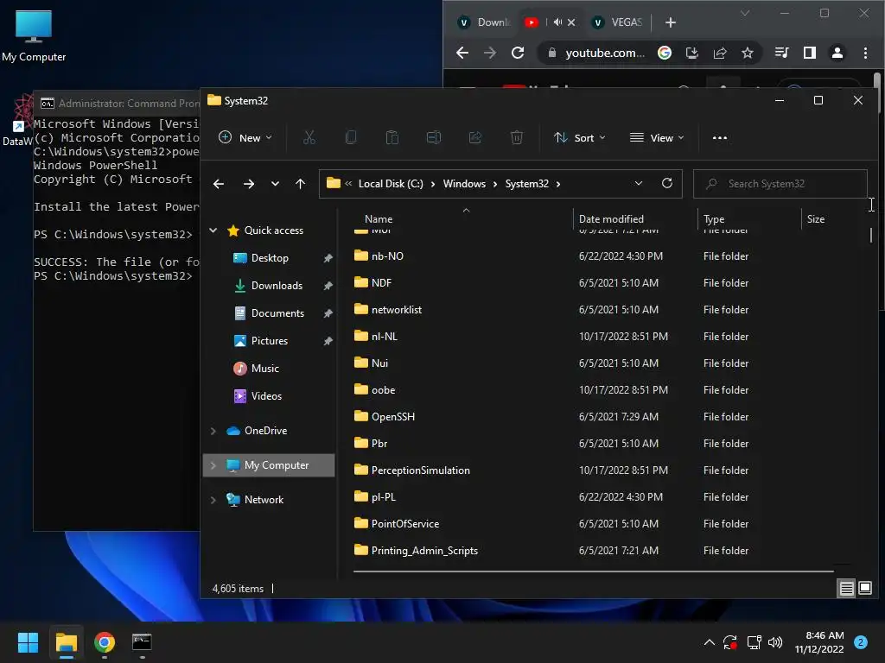885x663 pixels.
Task: Select the PerceptionSimulation folder
Action: point(421,470)
